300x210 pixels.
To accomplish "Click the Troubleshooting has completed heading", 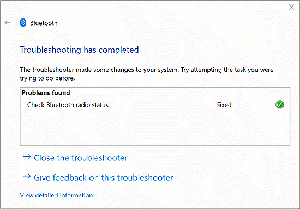I will [x=79, y=50].
